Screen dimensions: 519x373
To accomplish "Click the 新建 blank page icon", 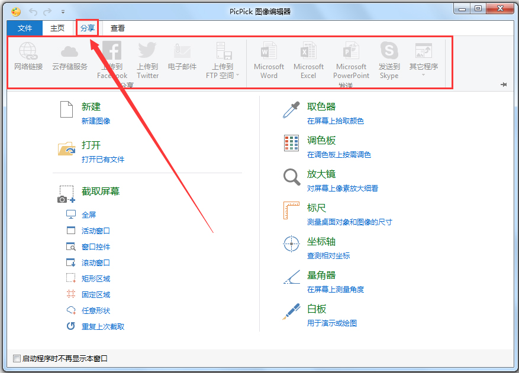I will (66, 109).
